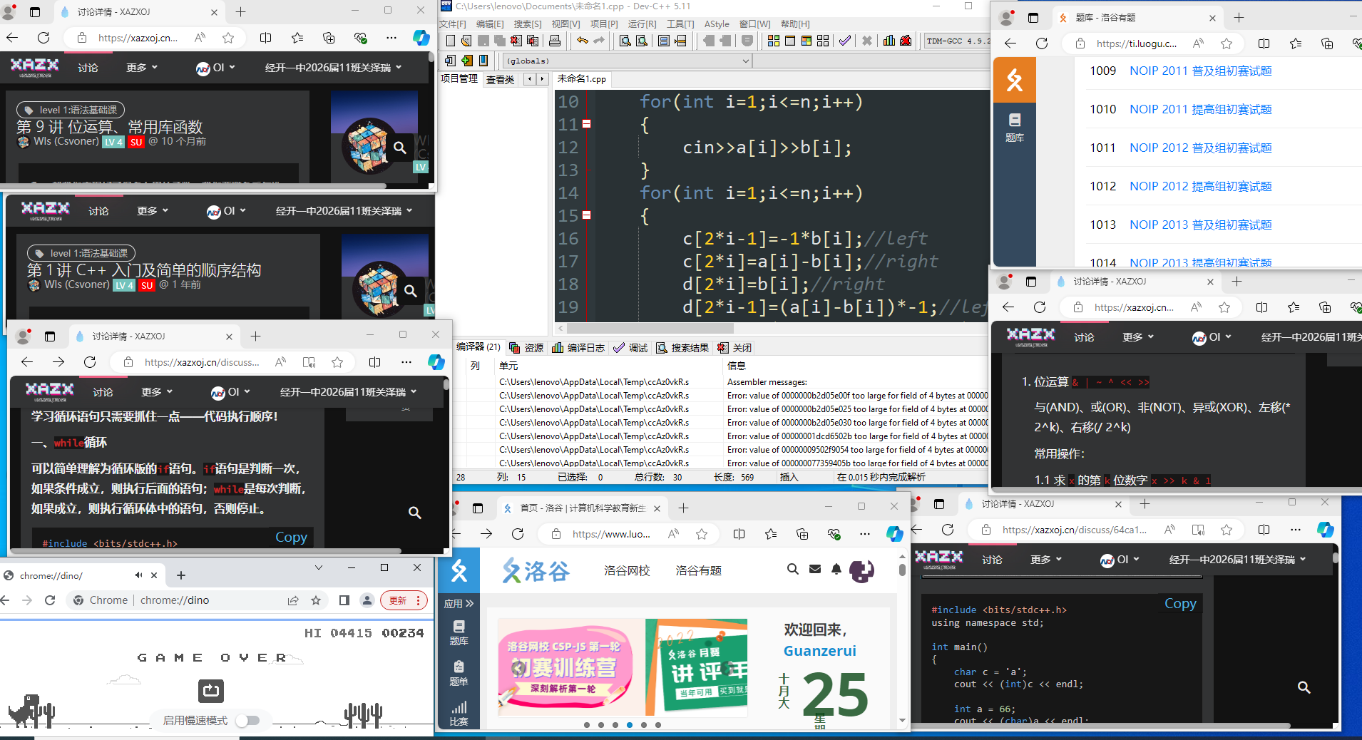Viewport: 1362px width, 740px height.
Task: Open the notification bell on Luogu homepage
Action: [x=836, y=569]
